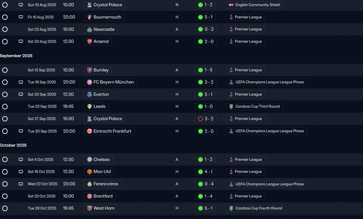Click the TV icon beside Sat 30 Aug 2025
Image resolution: width=363 pixels, height=219 pixels.
point(21,41)
